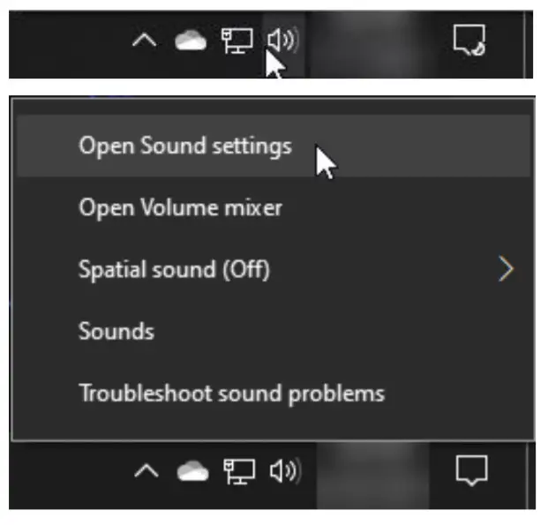Viewport: 548px width, 525px height.
Task: Click the Spatial sound (Off) entry
Action: 174,269
